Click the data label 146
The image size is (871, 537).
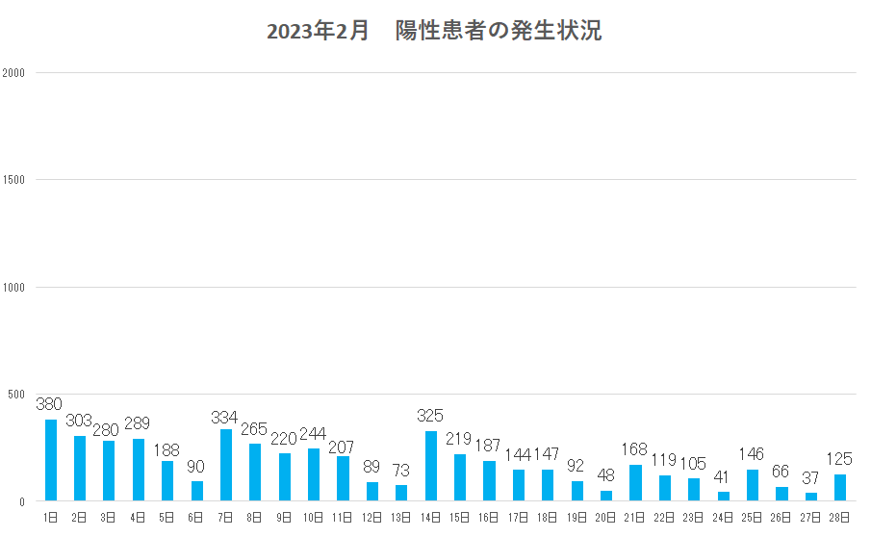(x=751, y=453)
